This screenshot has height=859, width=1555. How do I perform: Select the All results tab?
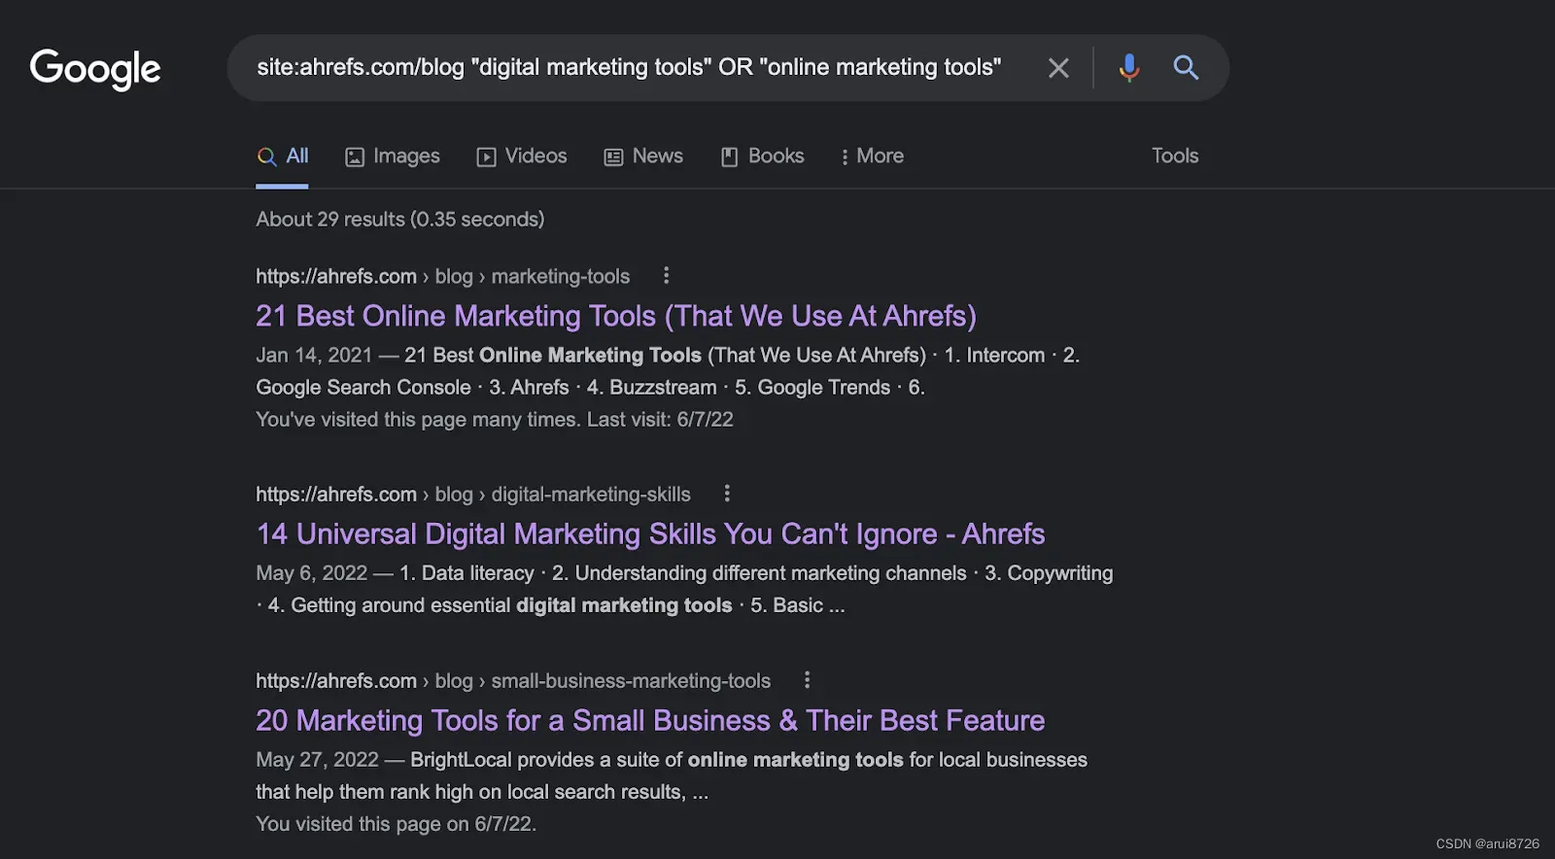[x=283, y=156]
